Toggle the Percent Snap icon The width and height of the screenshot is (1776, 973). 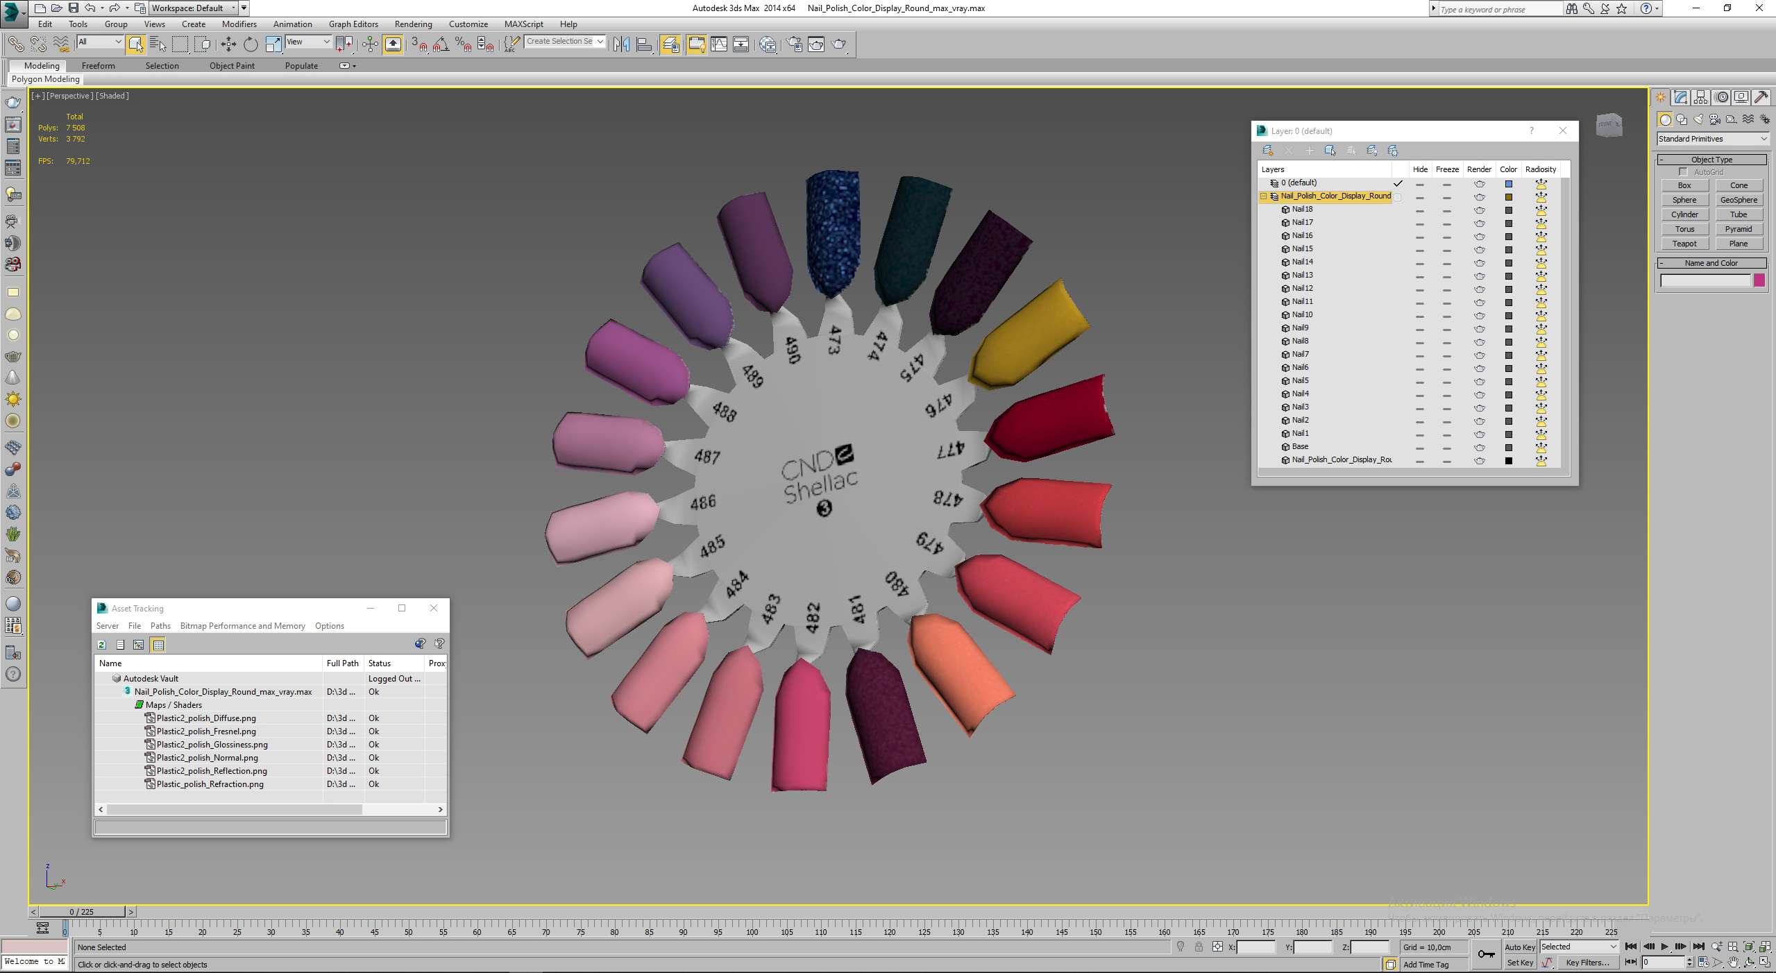coord(464,44)
